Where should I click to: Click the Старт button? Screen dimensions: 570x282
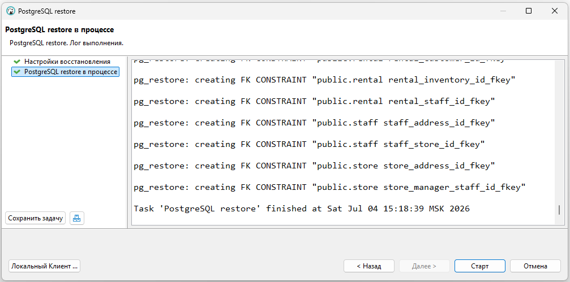(480, 266)
